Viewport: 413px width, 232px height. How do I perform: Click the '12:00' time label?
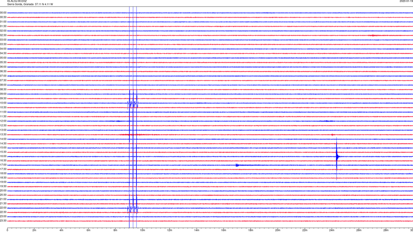point(3,121)
